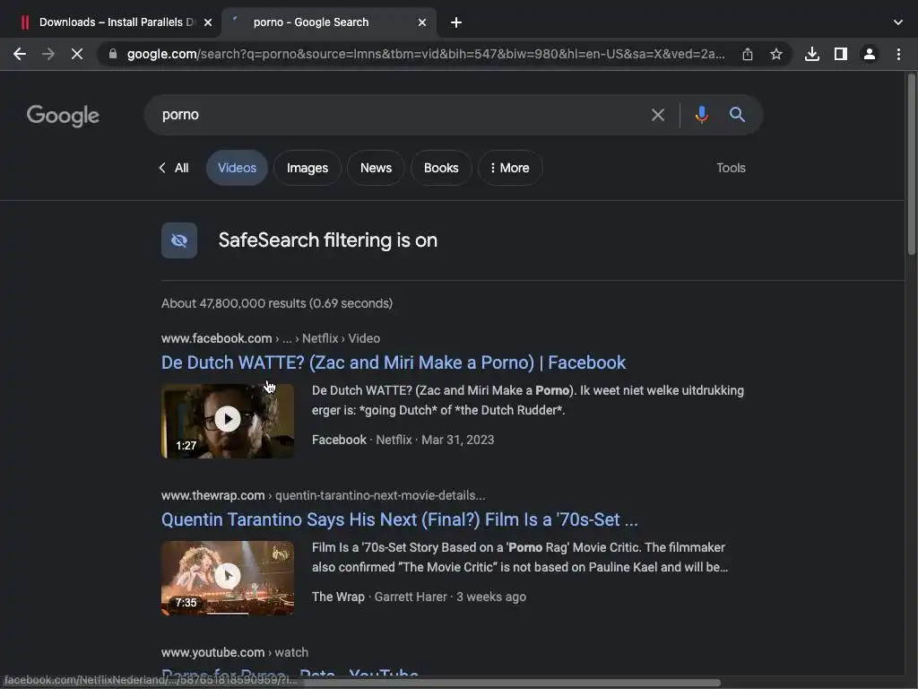The height and width of the screenshot is (689, 918).
Task: Clear the search box text
Action: (x=658, y=115)
